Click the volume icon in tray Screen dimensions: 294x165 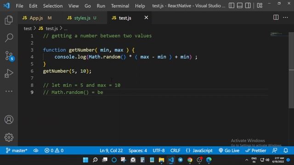tap(267, 160)
